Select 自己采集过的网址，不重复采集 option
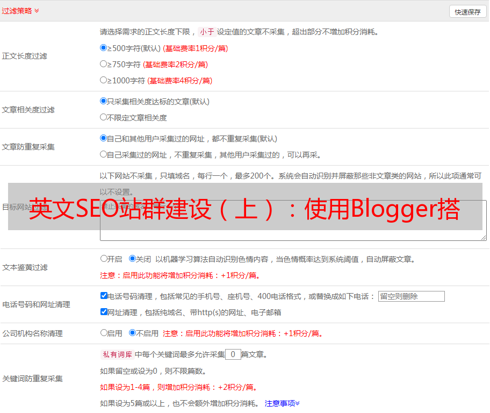 [x=103, y=154]
